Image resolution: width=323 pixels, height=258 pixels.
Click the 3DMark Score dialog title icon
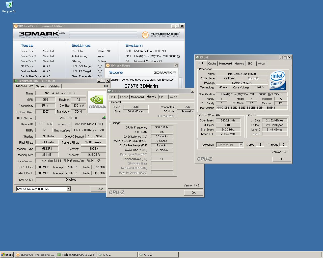(108, 66)
